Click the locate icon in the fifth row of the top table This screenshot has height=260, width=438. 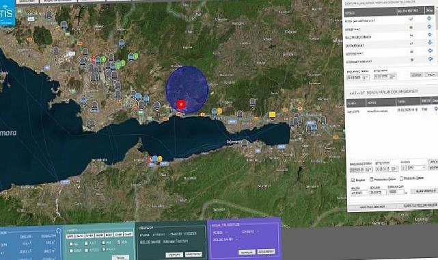[430, 51]
